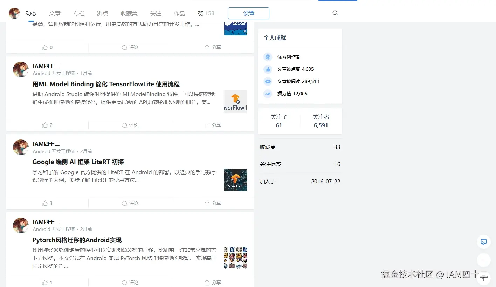Open the 关注者 6,591 followers list

point(321,121)
